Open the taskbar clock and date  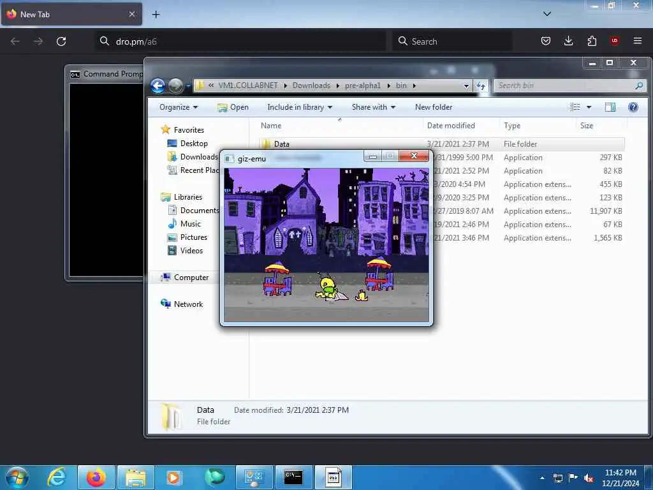click(x=620, y=478)
